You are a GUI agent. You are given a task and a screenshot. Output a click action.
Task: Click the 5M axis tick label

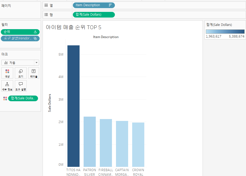click(61, 55)
